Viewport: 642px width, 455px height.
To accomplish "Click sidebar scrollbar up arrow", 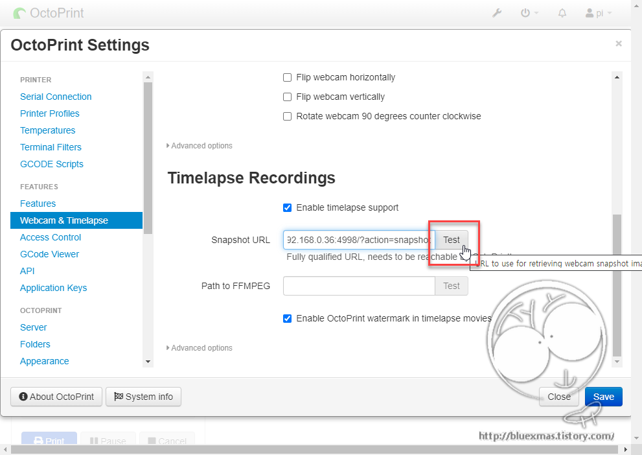I will 148,77.
